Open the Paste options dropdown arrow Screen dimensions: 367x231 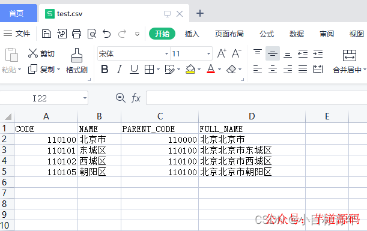(x=20, y=70)
